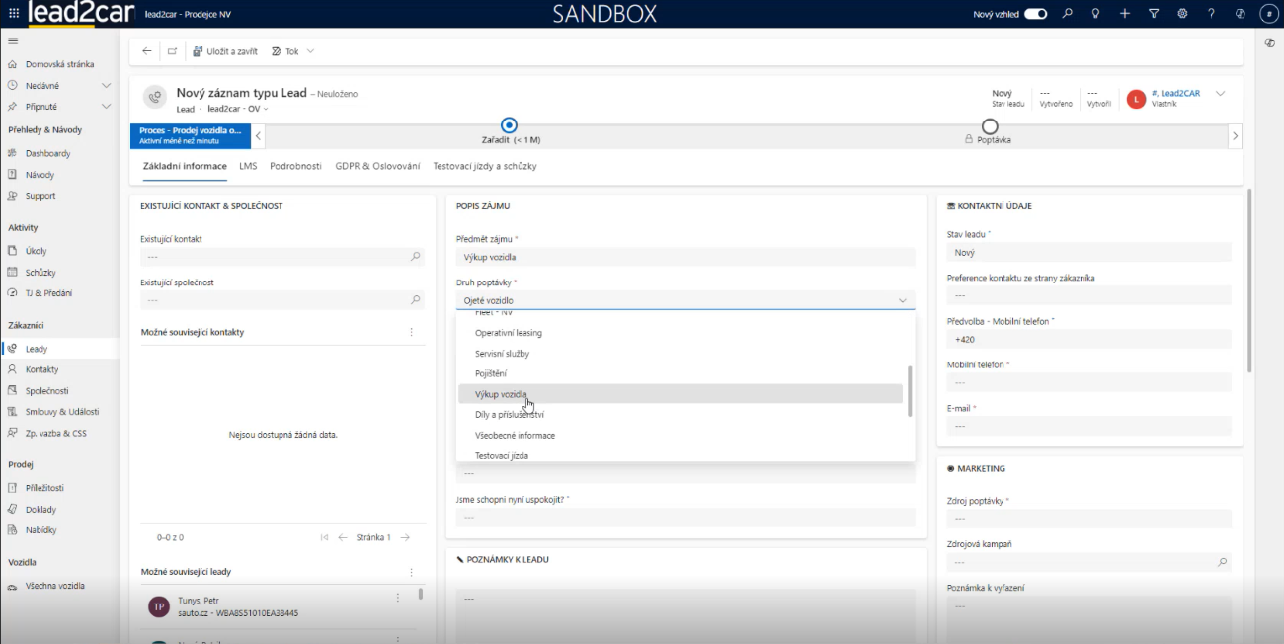Click the back arrow in command bar
The width and height of the screenshot is (1284, 644).
(x=147, y=51)
